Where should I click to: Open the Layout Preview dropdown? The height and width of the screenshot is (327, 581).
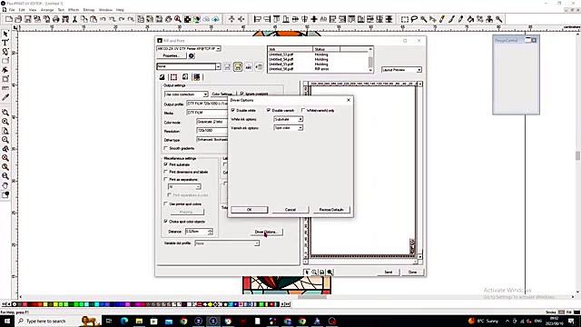pos(401,70)
